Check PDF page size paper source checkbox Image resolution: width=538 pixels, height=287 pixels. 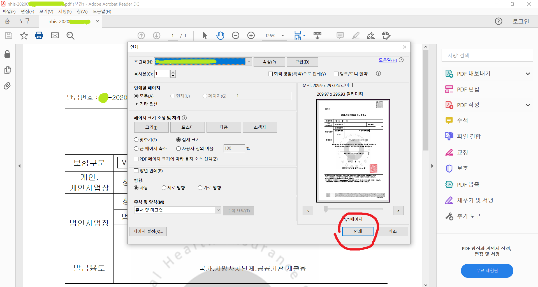pyautogui.click(x=136, y=159)
